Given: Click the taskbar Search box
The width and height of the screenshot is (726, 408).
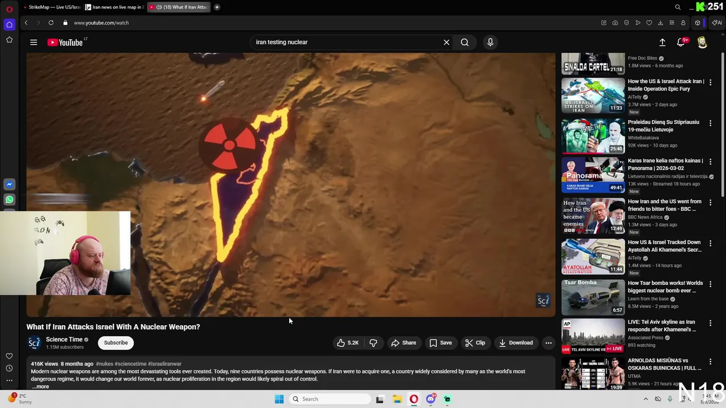Looking at the screenshot, I should (x=331, y=399).
